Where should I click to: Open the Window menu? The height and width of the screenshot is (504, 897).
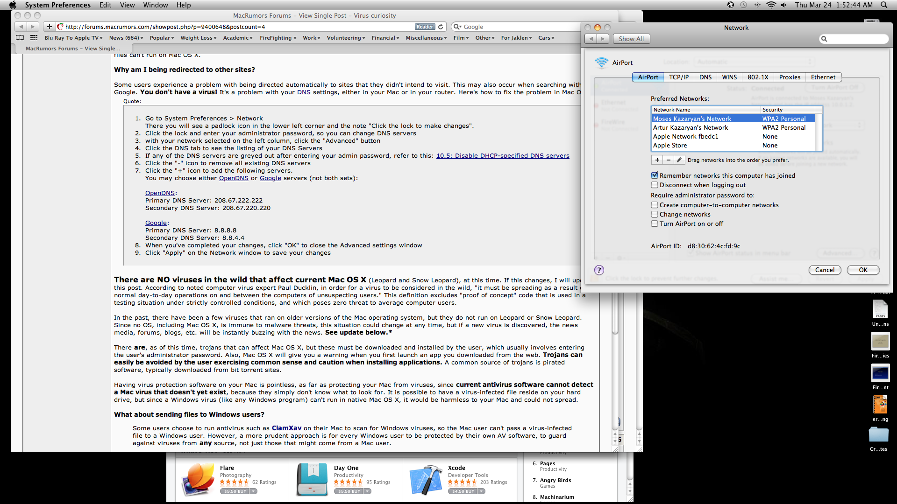pos(156,5)
